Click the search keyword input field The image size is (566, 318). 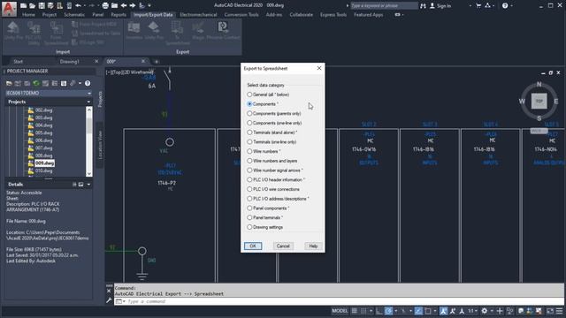click(x=384, y=6)
